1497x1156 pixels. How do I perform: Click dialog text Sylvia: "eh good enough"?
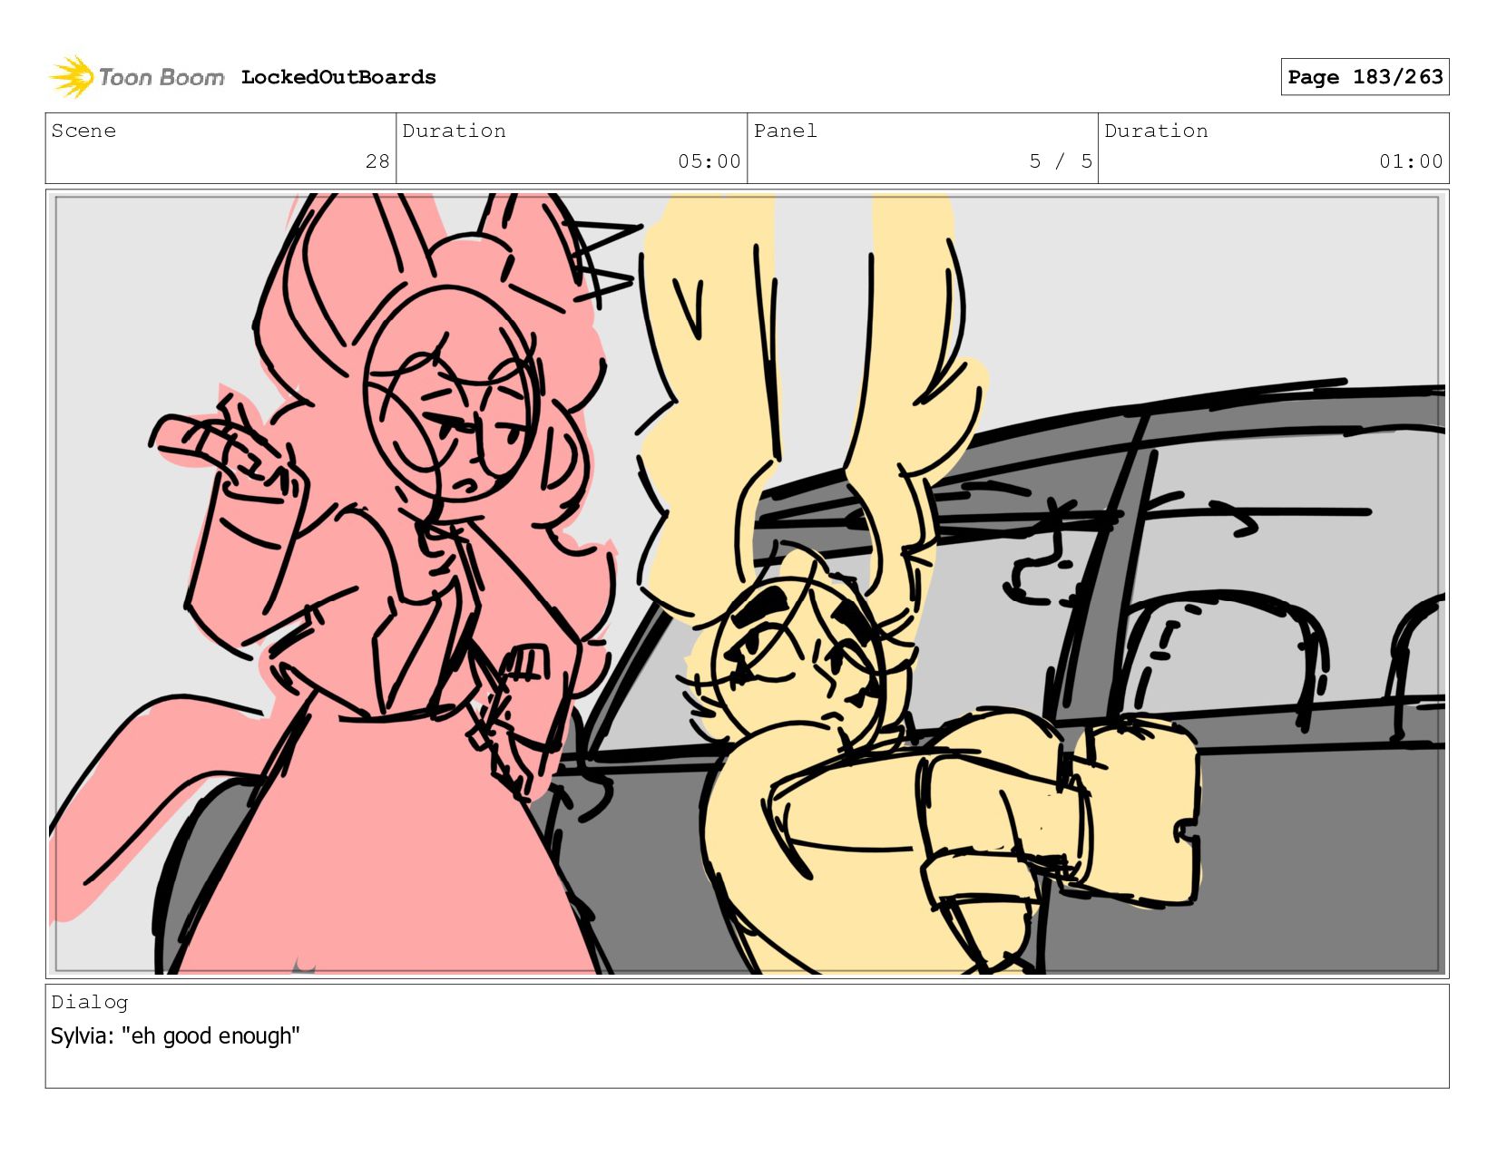point(175,1035)
